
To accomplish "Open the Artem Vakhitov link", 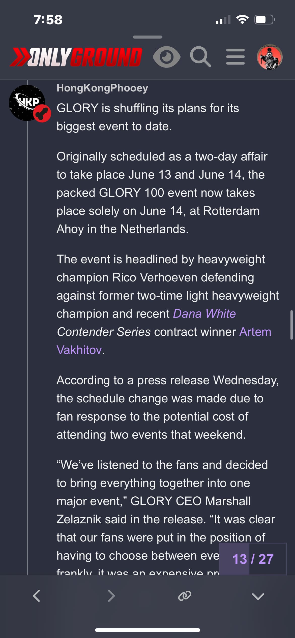I will click(x=164, y=341).
